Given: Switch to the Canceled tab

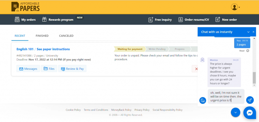Looking at the screenshot, I should pyautogui.click(x=66, y=36).
